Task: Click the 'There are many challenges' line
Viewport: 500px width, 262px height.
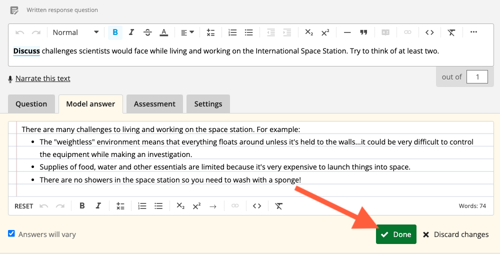Action: pos(160,129)
